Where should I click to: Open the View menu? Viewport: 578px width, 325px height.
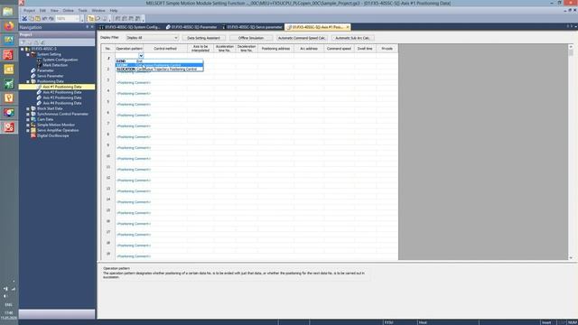(54, 11)
